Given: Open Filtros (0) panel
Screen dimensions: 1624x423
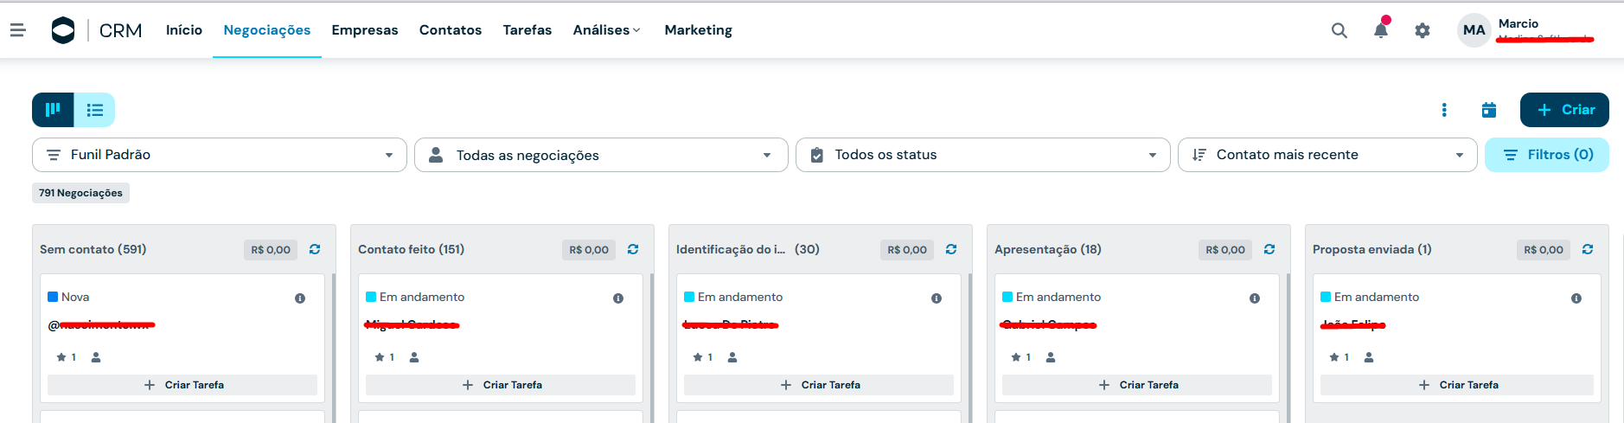Looking at the screenshot, I should click(x=1547, y=155).
